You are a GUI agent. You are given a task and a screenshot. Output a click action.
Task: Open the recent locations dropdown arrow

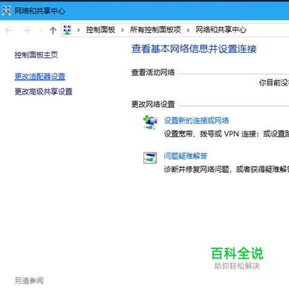[41, 31]
